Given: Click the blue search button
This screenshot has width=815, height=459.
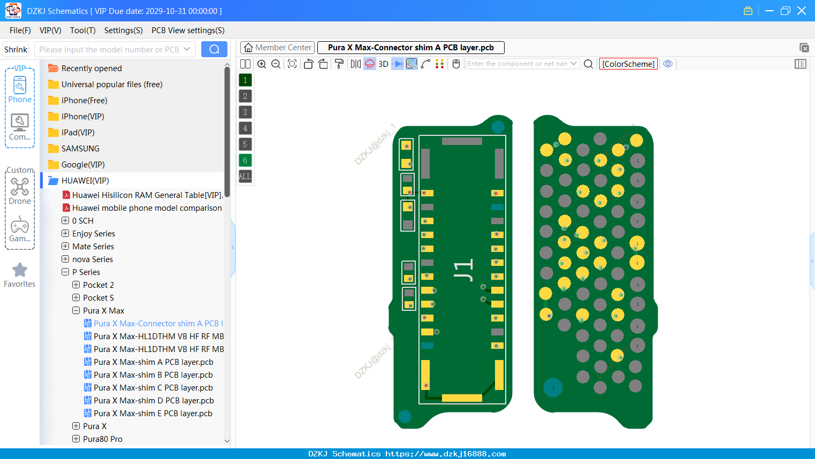Looking at the screenshot, I should coord(214,49).
